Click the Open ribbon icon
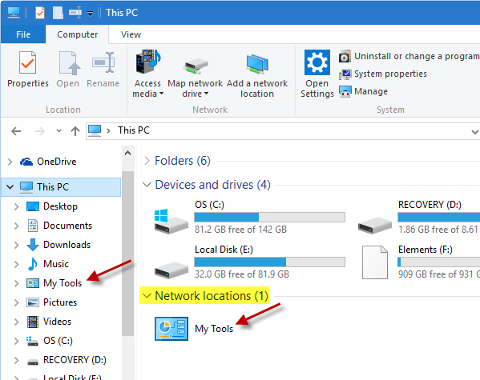480x380 pixels. tap(70, 63)
